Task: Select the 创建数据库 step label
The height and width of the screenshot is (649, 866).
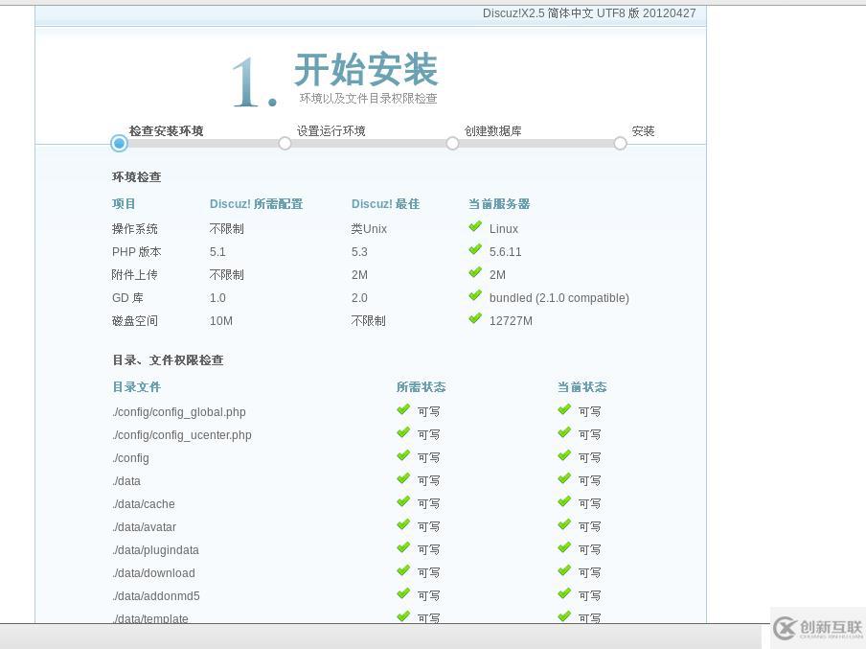Action: point(492,131)
